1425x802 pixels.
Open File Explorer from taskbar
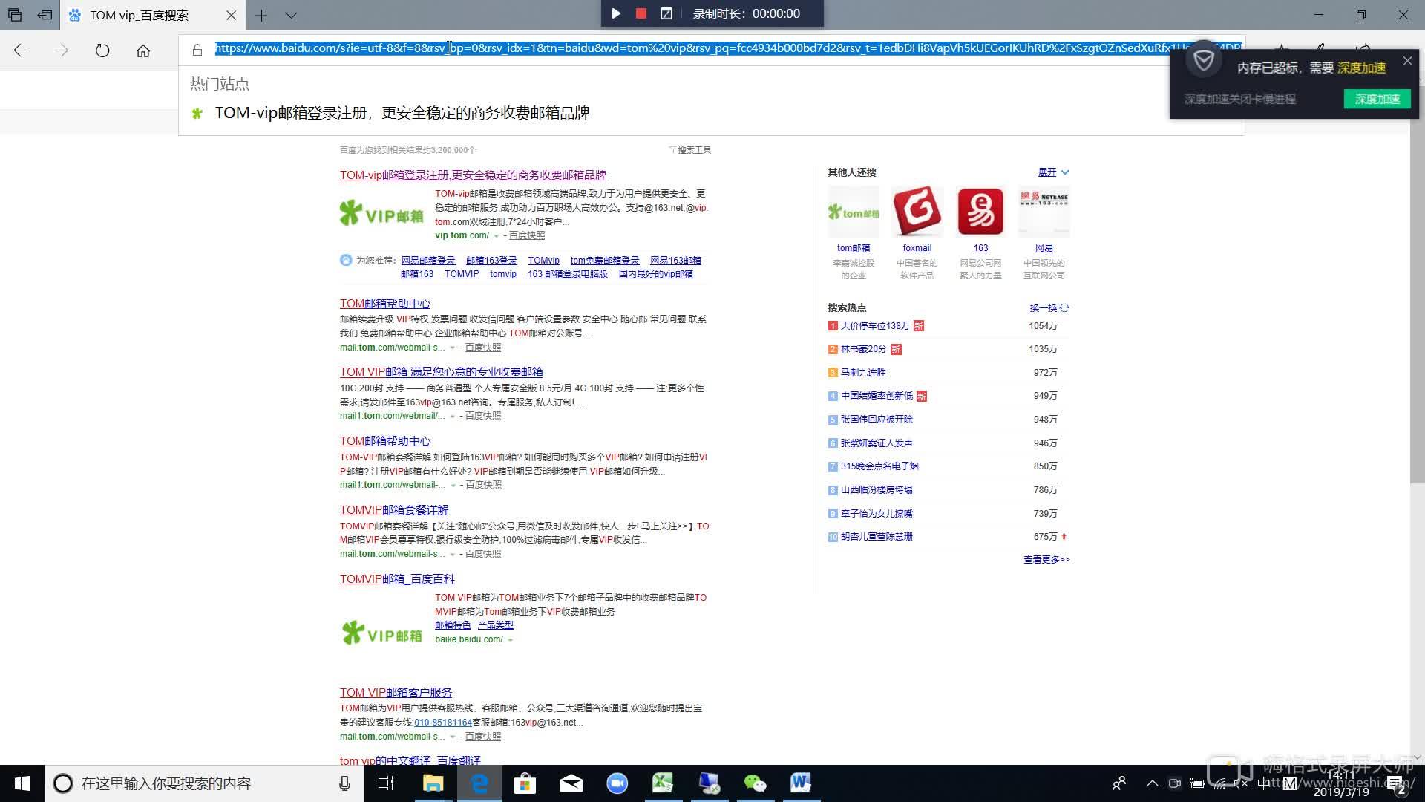pyautogui.click(x=433, y=783)
